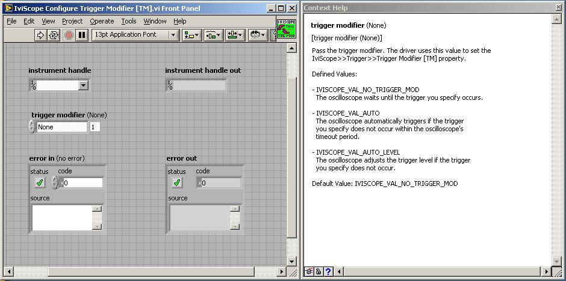This screenshot has width=566, height=281.
Task: Click the error in code stepper arrows
Action: [55, 182]
